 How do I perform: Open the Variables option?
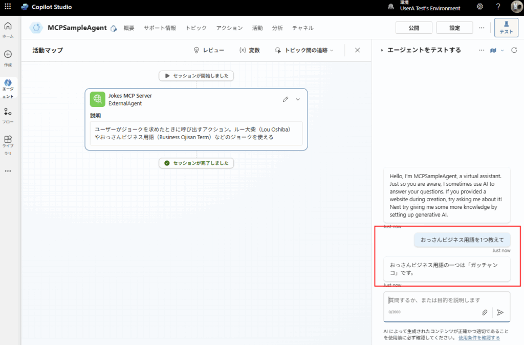tap(250, 50)
